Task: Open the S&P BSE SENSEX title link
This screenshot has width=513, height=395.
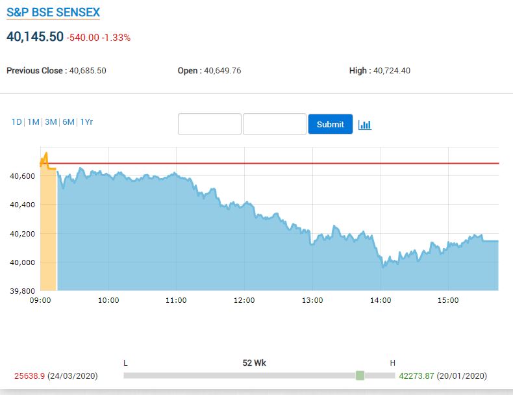Action: 53,12
